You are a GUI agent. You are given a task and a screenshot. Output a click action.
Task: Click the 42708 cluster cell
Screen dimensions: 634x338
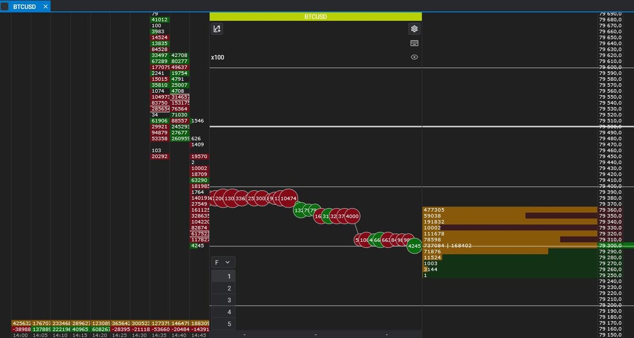click(x=180, y=55)
